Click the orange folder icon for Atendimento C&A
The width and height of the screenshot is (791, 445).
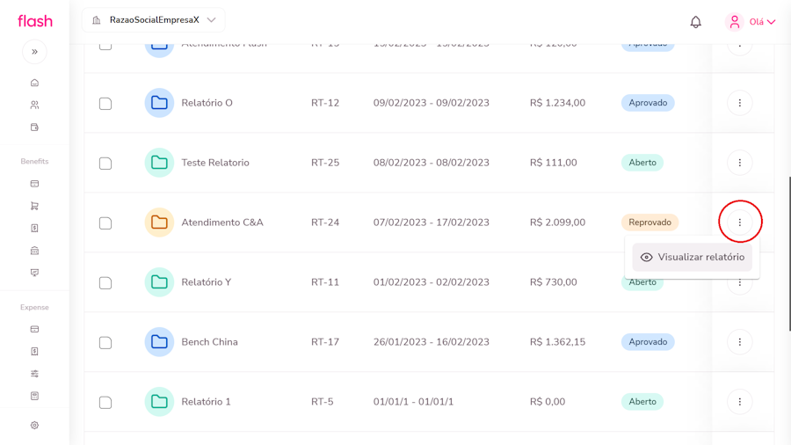click(x=159, y=222)
